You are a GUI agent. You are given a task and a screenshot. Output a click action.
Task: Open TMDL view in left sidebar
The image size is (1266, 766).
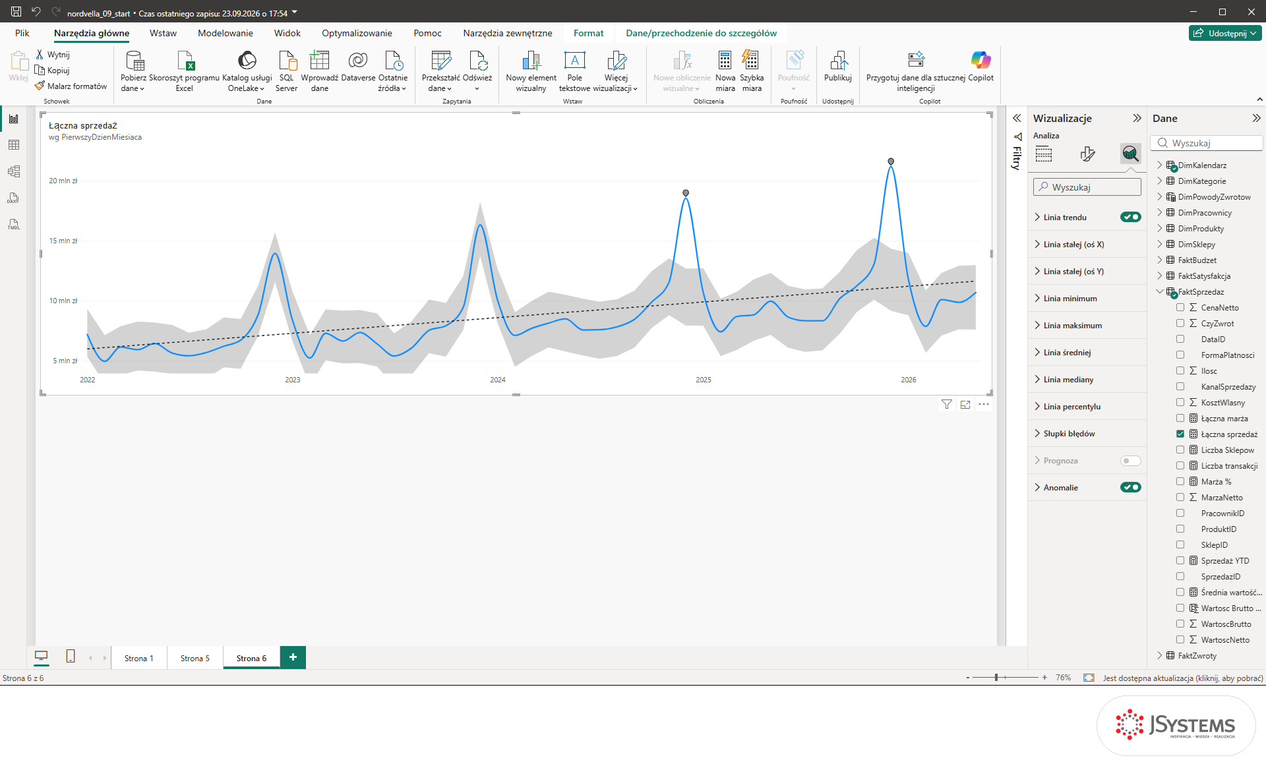pyautogui.click(x=14, y=224)
